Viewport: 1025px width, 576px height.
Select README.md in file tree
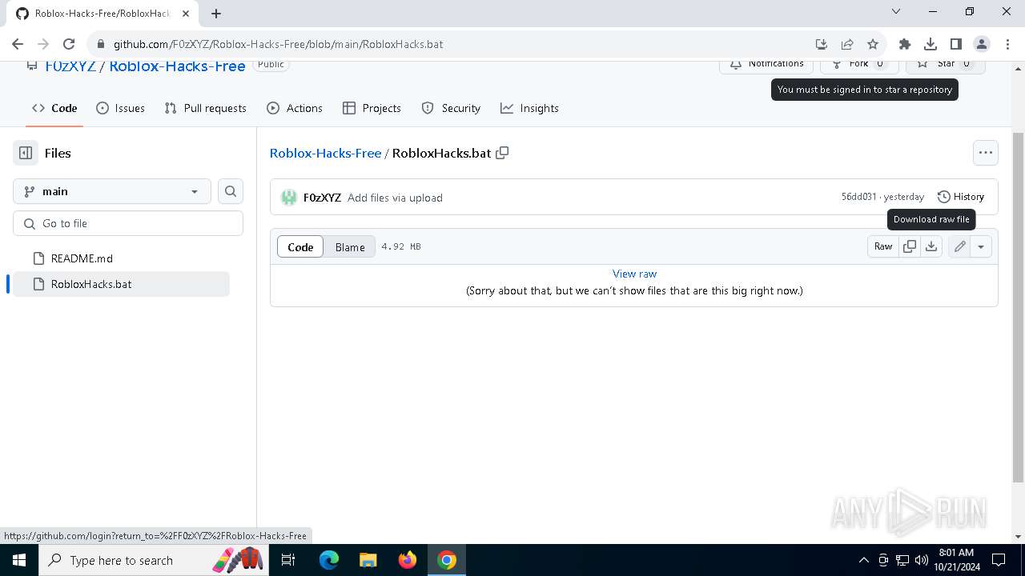click(x=121, y=258)
